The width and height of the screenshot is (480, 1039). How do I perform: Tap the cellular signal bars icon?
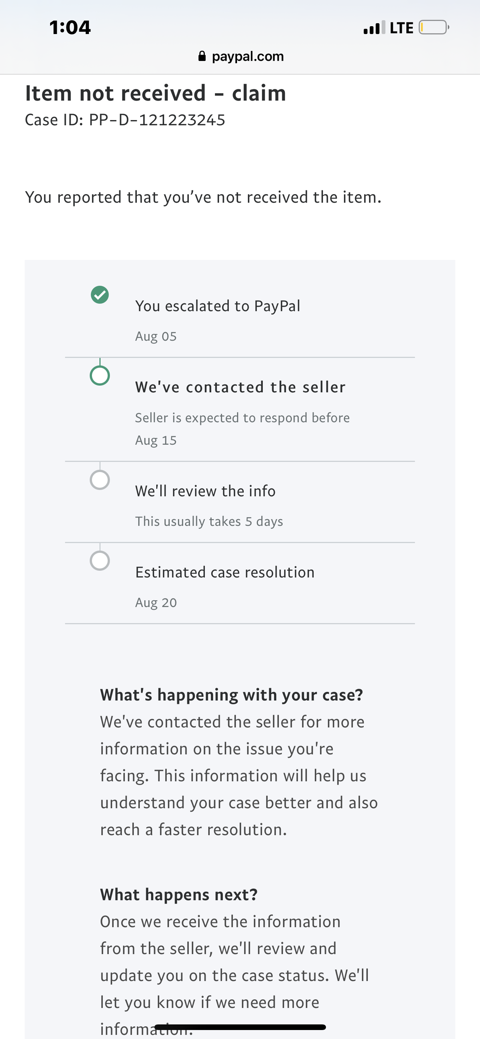(374, 28)
